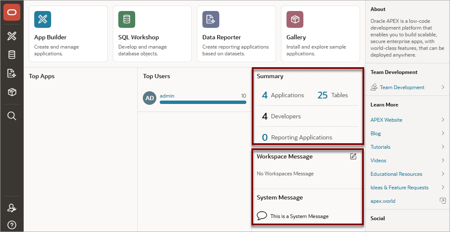Click chevron beside Tutorials
Viewport: 450px width, 232px height.
coord(443,147)
